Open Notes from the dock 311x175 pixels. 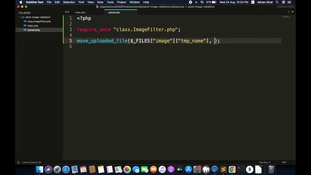click(101, 170)
